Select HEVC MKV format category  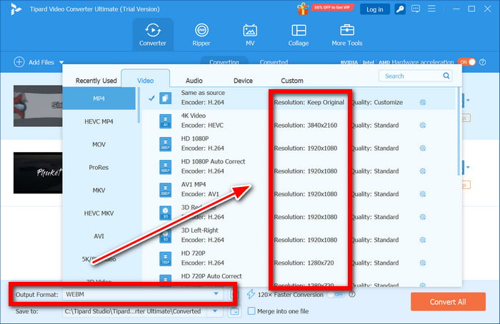(x=99, y=213)
